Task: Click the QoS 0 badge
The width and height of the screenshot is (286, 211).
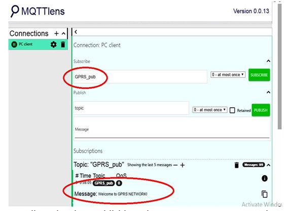Action: coord(119,183)
